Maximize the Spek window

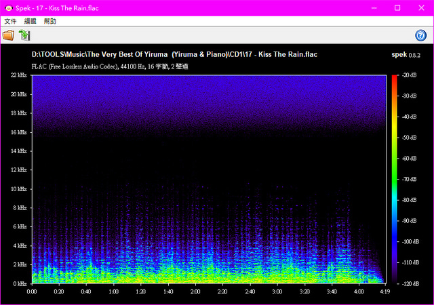pos(397,7)
